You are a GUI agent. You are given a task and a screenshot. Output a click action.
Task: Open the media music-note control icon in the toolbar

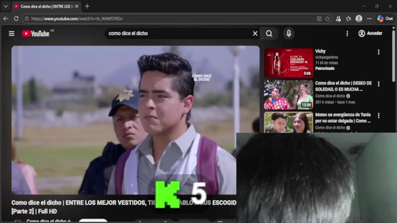pos(338,19)
